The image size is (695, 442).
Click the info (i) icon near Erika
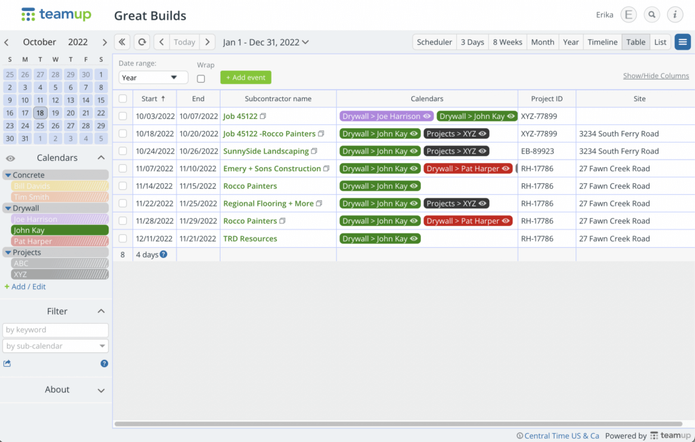click(675, 14)
